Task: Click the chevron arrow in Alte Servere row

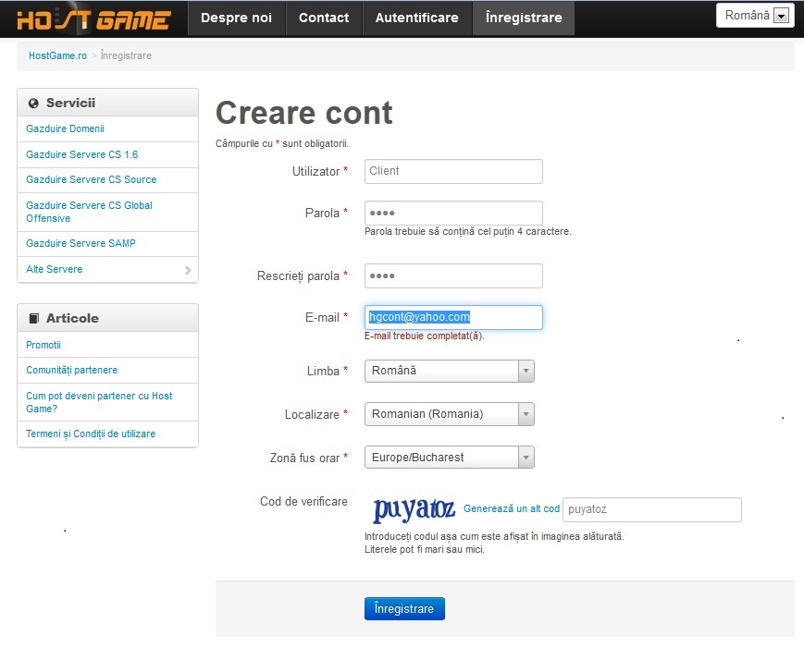Action: 188,270
